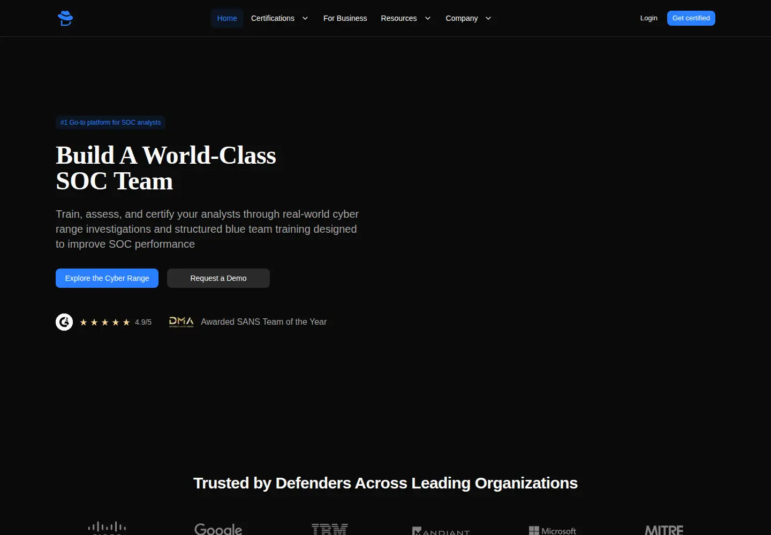The image size is (771, 535).
Task: Click the Microsoft partner logo
Action: click(x=553, y=530)
